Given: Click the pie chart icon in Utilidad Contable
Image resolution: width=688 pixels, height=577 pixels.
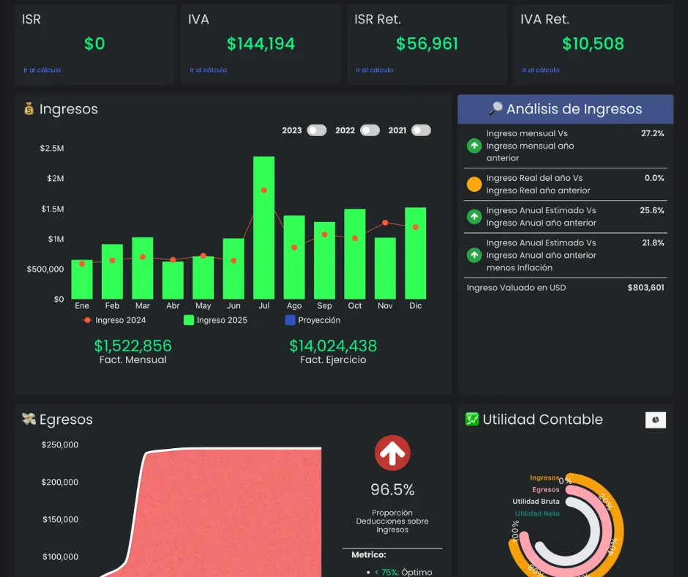Looking at the screenshot, I should click(656, 420).
